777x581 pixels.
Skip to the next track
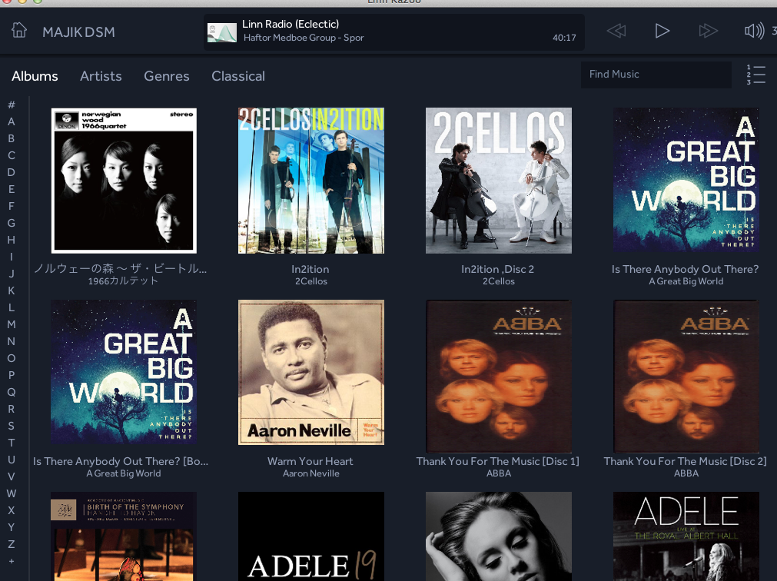708,32
